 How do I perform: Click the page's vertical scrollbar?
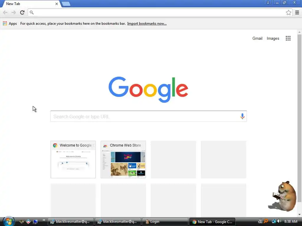[x=299, y=118]
